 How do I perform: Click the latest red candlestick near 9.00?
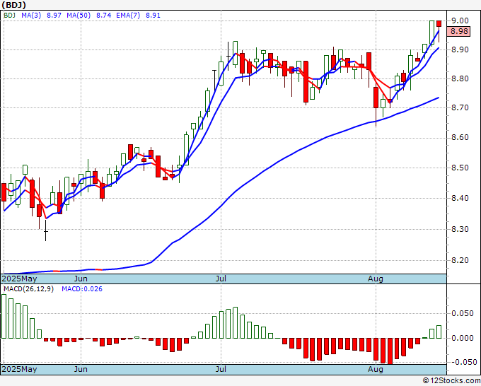(439, 23)
